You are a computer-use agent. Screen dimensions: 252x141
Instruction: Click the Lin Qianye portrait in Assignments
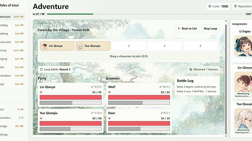coord(243,82)
